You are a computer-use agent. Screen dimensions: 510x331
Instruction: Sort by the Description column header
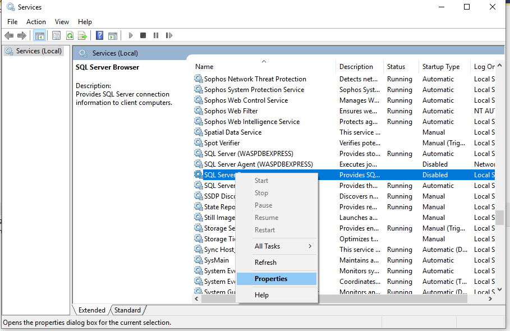360,67
